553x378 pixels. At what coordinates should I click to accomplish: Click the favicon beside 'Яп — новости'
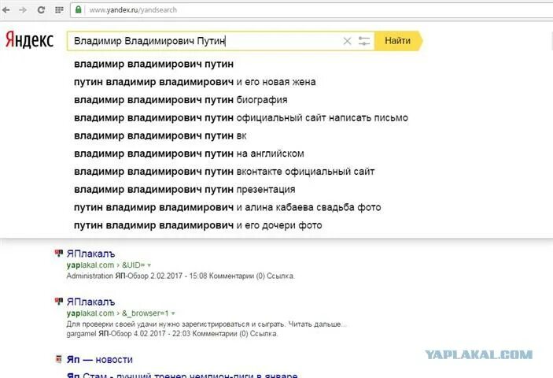coord(59,359)
